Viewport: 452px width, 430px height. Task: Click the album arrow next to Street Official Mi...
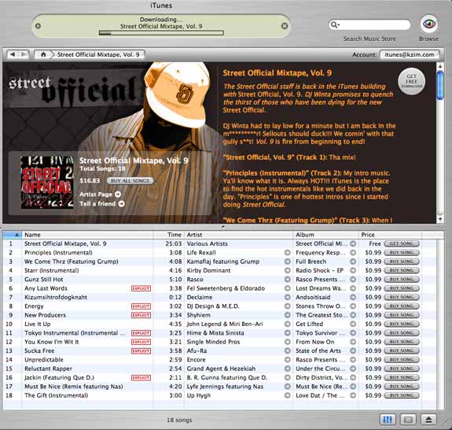point(353,243)
